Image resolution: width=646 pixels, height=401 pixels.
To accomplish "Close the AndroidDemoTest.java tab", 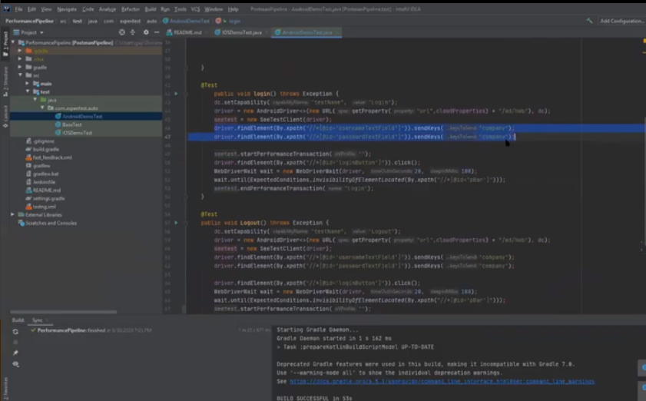I will 336,32.
